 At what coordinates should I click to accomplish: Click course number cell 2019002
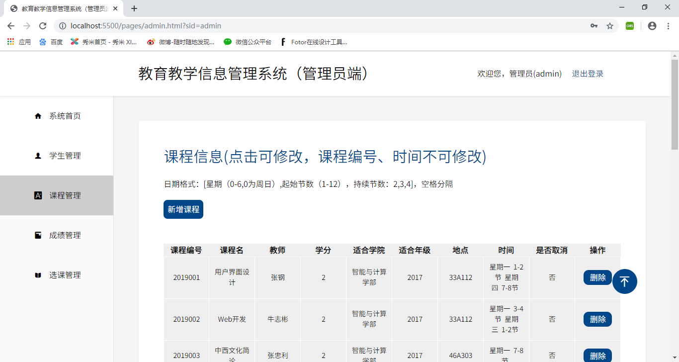click(186, 319)
